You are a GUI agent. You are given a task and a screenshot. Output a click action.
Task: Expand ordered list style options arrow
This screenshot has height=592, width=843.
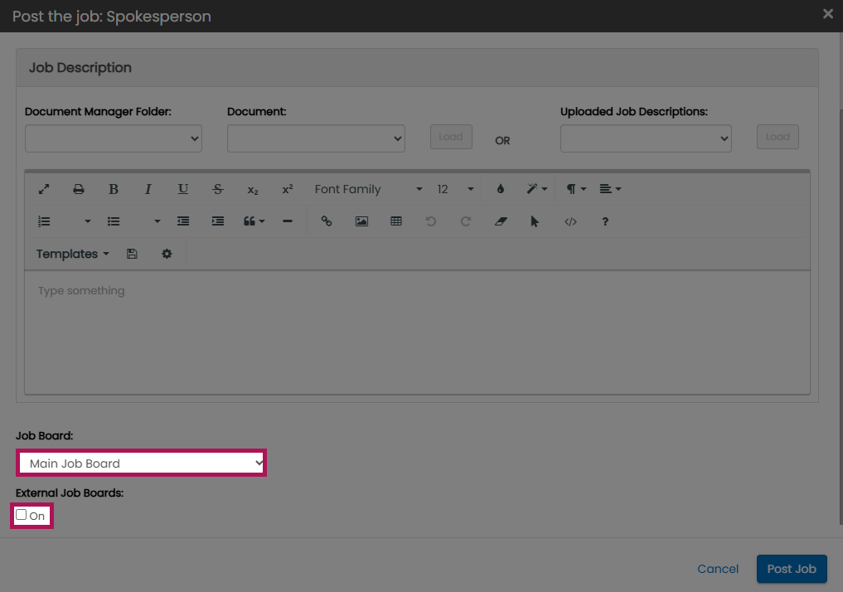click(88, 221)
